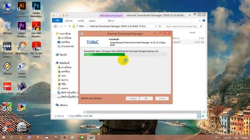The image size is (250, 140).
Task: Expand the Explorer ribbon chevron
Action: [x=200, y=21]
